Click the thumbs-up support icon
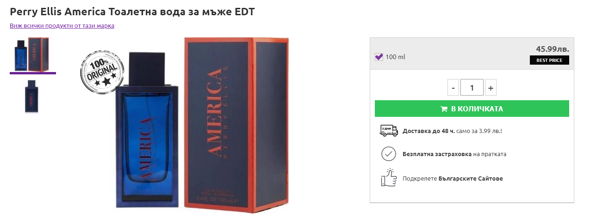 [x=389, y=178]
